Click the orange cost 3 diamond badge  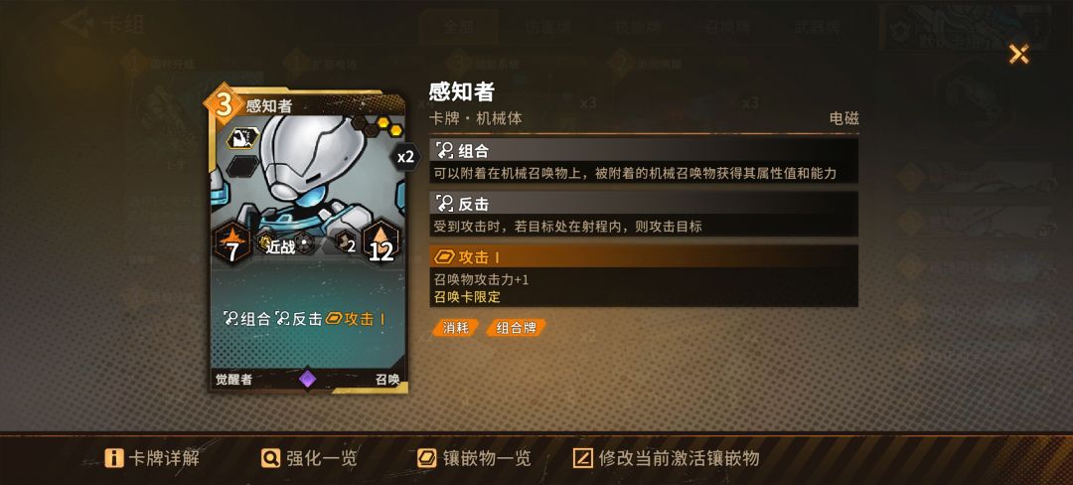click(x=224, y=105)
